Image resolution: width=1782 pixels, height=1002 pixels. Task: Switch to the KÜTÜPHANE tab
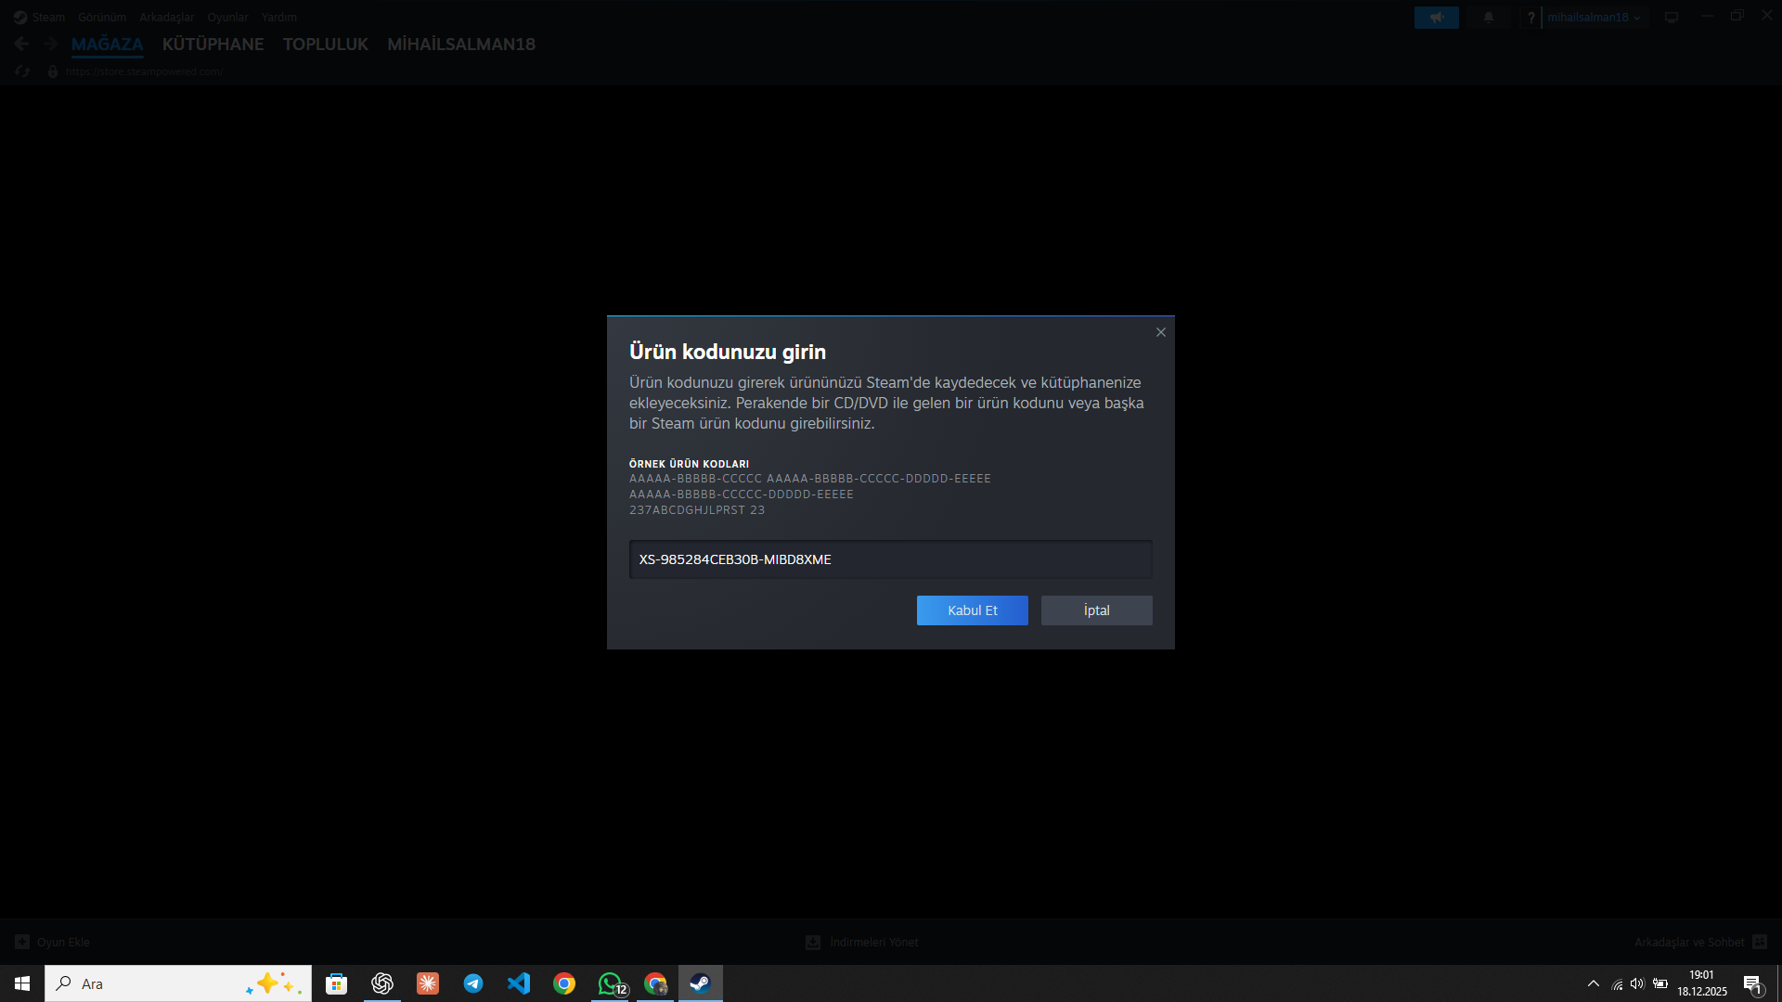[x=213, y=45]
